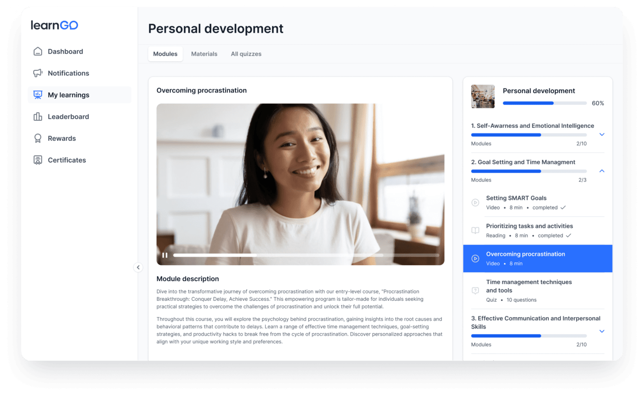Screen dimensions: 644x396
Task: Open the Leaderboard bar chart icon
Action: coord(38,117)
